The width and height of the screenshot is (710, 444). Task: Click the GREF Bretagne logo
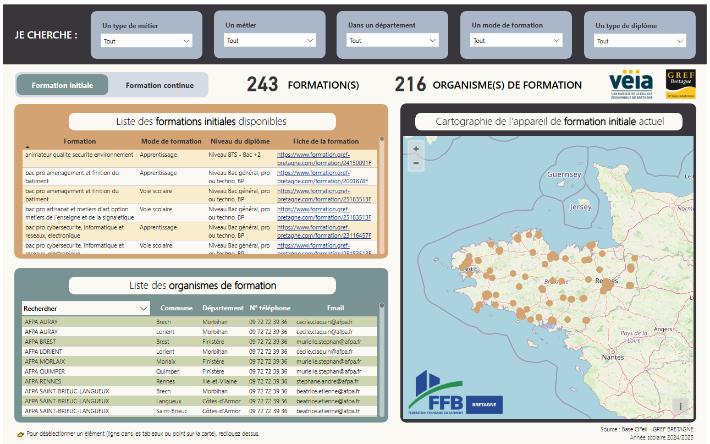pyautogui.click(x=680, y=84)
